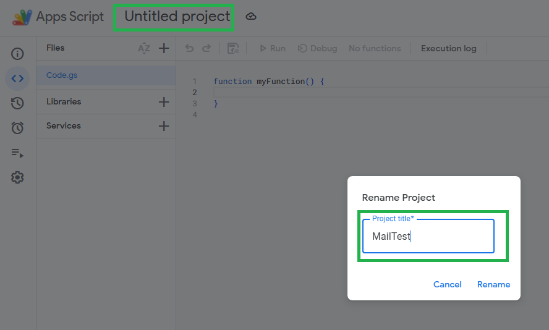The width and height of the screenshot is (549, 330).
Task: Add a library with plus button
Action: [164, 102]
